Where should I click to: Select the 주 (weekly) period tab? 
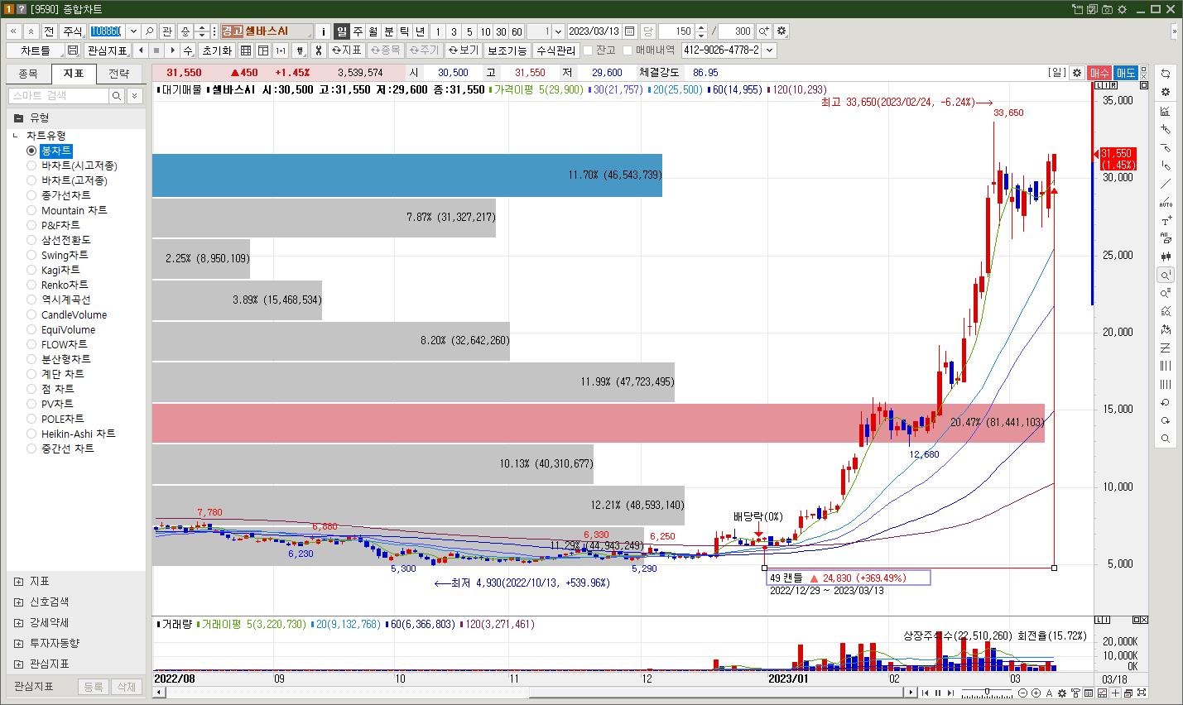point(358,31)
